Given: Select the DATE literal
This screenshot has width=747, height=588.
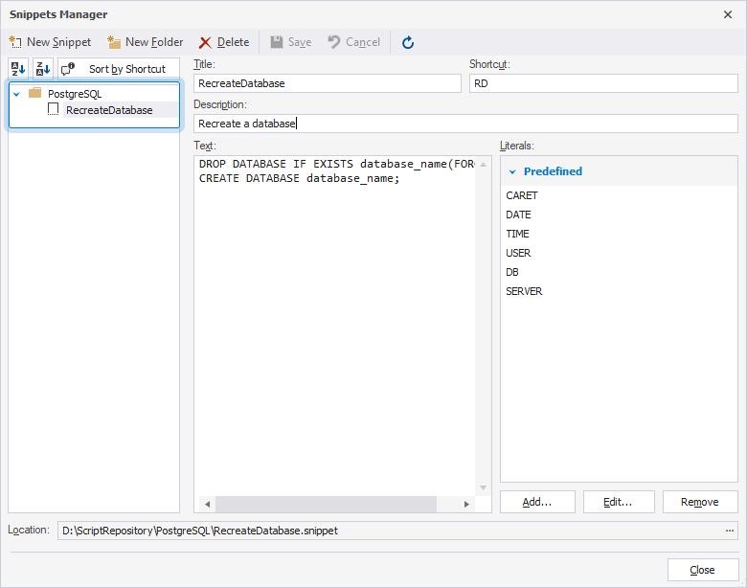Looking at the screenshot, I should [518, 215].
